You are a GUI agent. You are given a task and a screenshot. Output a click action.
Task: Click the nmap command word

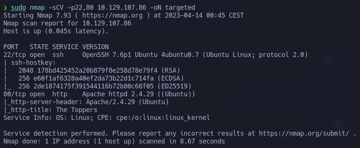pyautogui.click(x=37, y=8)
